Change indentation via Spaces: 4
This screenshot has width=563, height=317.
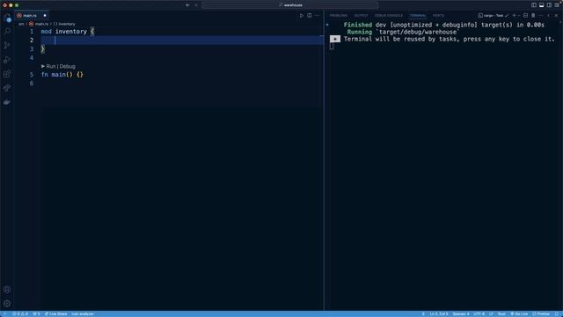(461, 313)
